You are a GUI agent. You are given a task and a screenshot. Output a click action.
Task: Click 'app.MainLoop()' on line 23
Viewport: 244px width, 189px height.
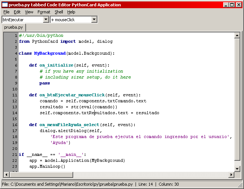47,167
